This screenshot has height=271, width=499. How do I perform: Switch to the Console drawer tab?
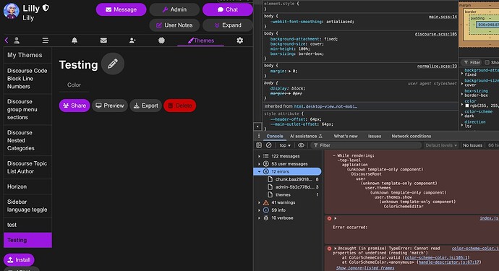(275, 136)
